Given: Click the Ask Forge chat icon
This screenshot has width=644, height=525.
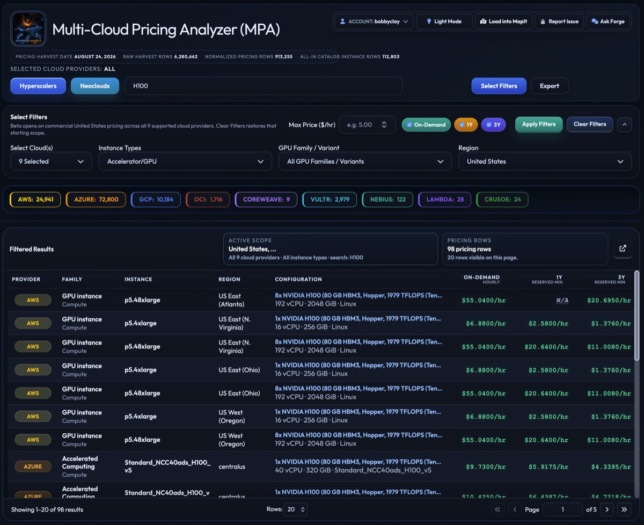Looking at the screenshot, I should pos(595,21).
